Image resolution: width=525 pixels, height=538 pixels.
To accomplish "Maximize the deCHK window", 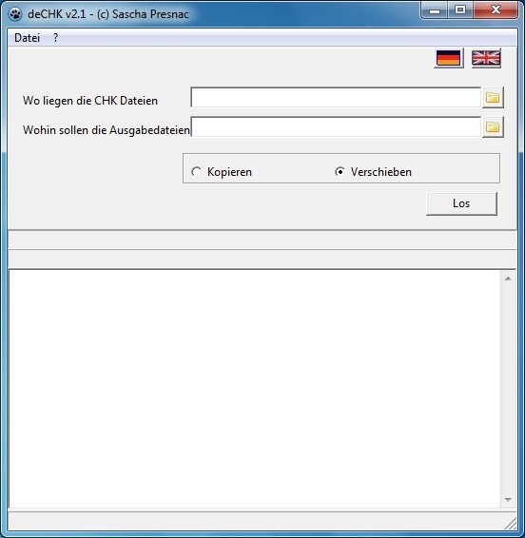I will 460,10.
